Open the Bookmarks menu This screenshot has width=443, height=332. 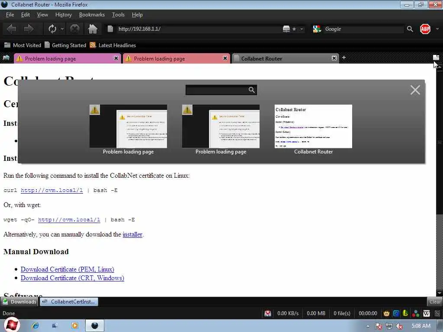92,15
